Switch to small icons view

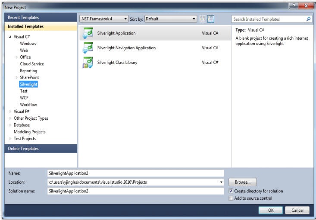[203, 19]
